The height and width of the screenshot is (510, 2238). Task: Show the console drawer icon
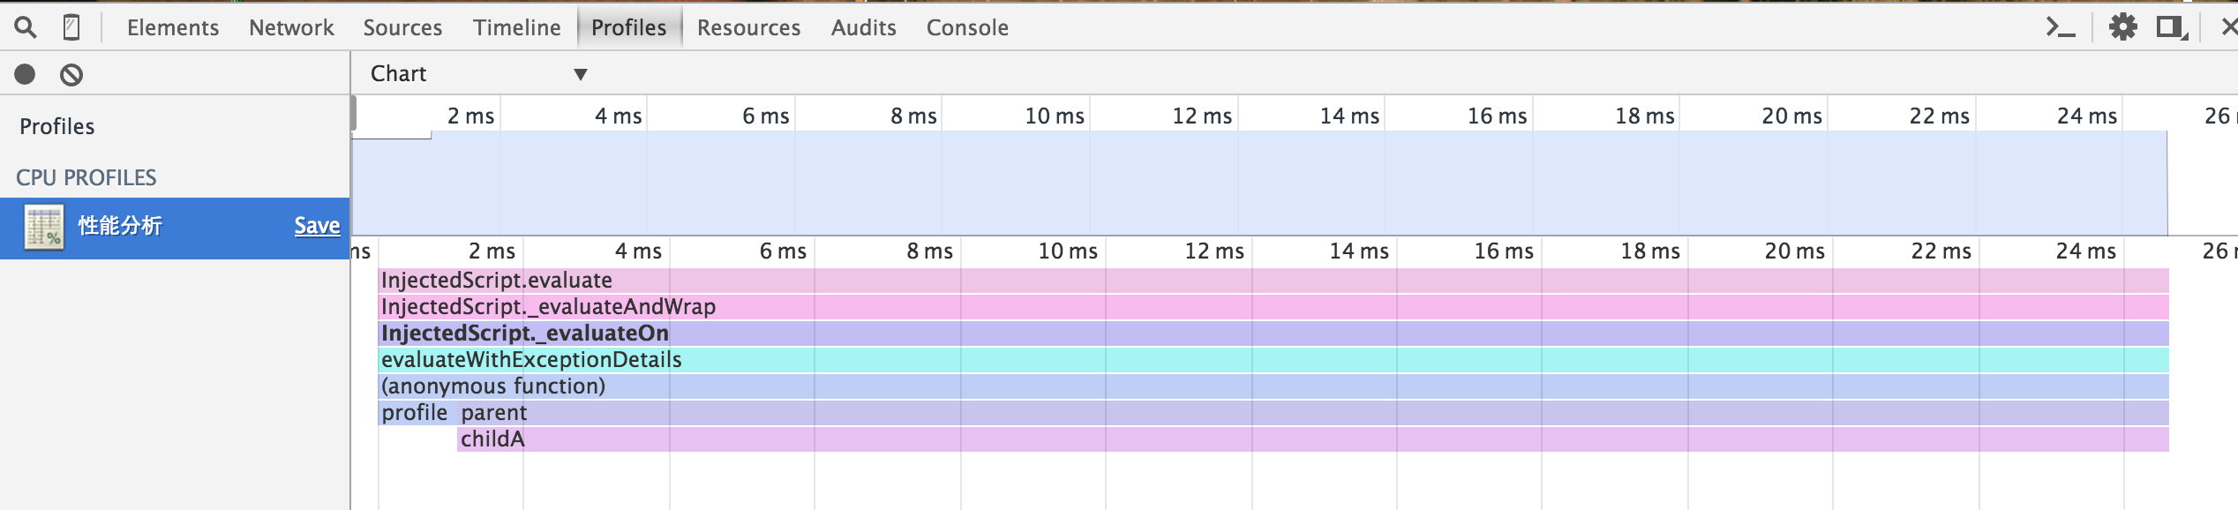[x=2061, y=28]
